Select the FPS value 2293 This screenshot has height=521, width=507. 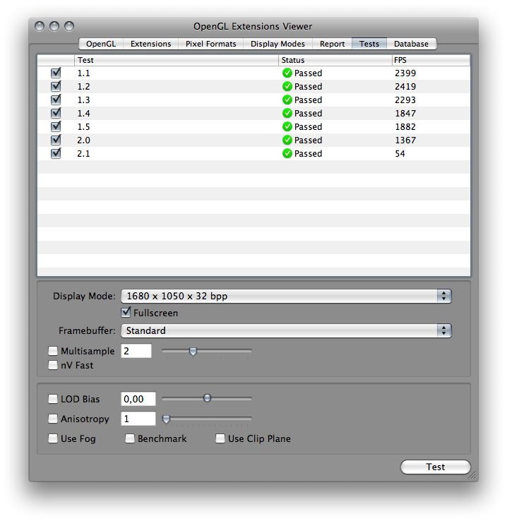click(405, 100)
